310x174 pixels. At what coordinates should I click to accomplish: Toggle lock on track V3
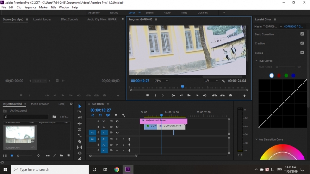pos(99,121)
